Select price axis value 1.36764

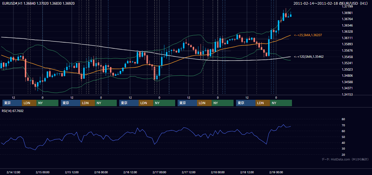pyautogui.click(x=347, y=19)
